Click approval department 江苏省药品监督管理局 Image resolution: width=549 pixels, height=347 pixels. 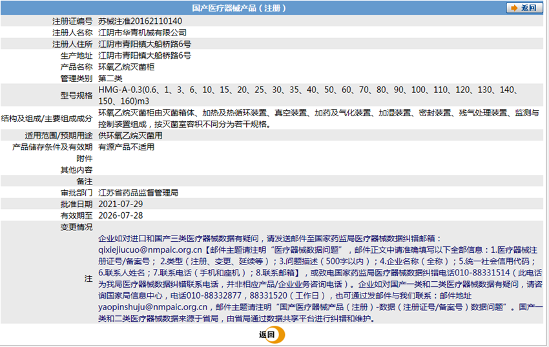138,193
